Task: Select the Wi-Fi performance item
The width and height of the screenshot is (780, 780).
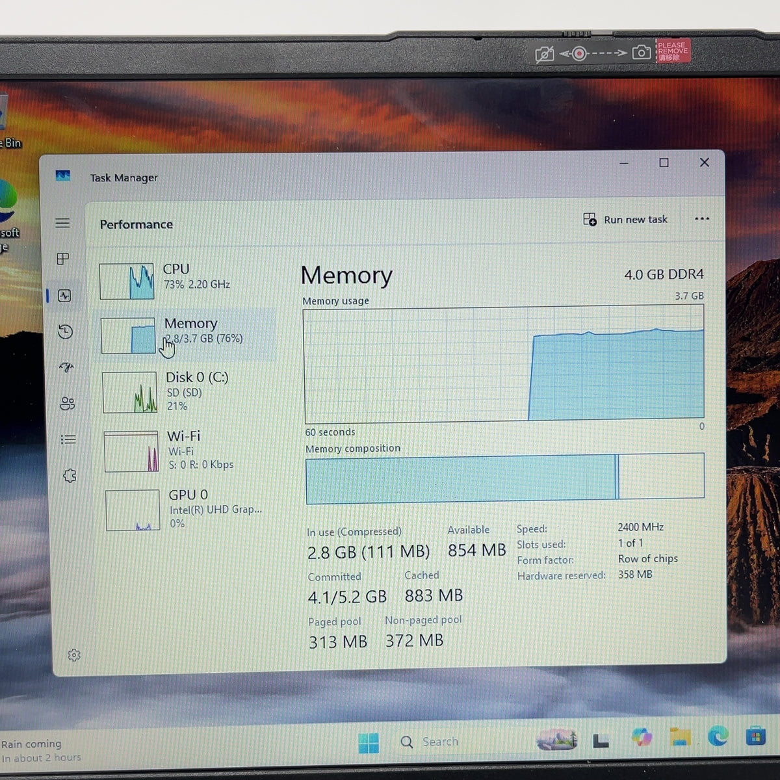Action: pos(189,450)
